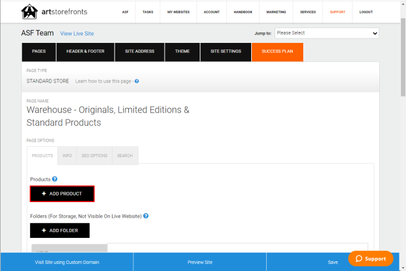
Task: Click the help icon next to Products
Action: click(x=55, y=179)
